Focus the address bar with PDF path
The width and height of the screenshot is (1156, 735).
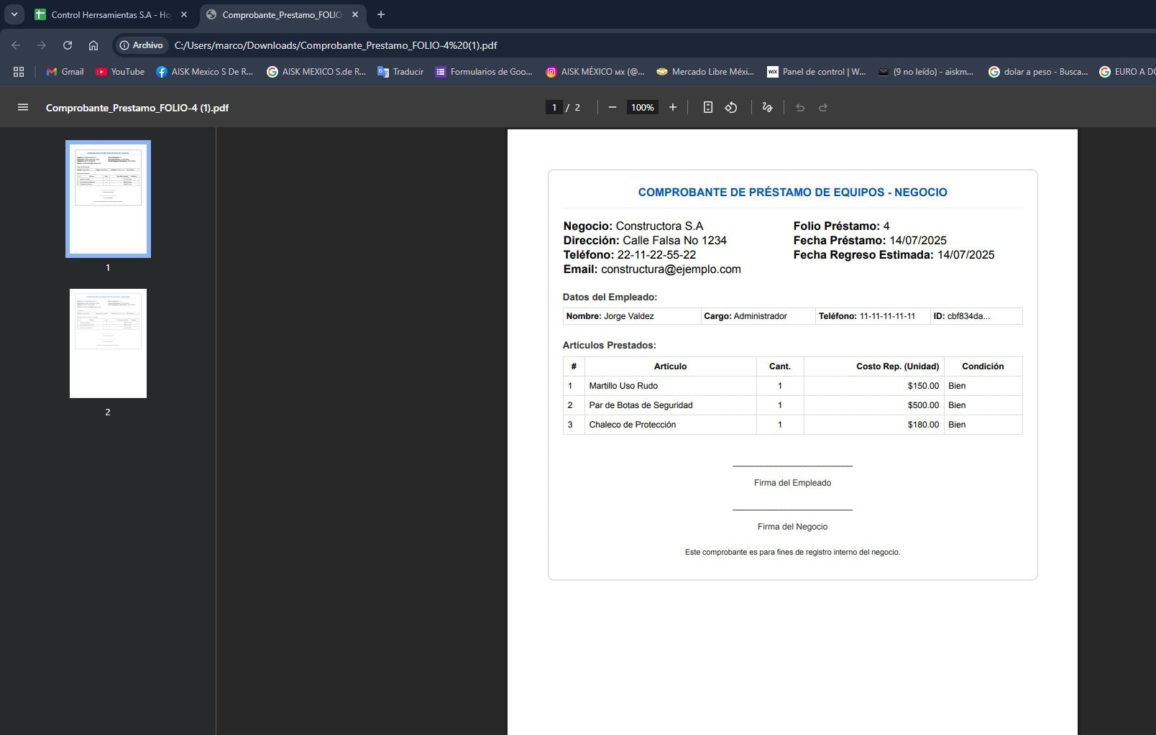pos(336,45)
